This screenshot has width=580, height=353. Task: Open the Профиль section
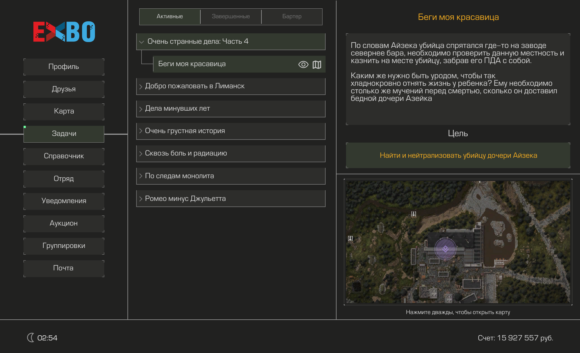pos(64,67)
